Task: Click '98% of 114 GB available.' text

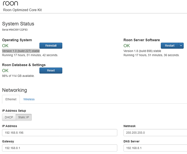Action: point(18,76)
